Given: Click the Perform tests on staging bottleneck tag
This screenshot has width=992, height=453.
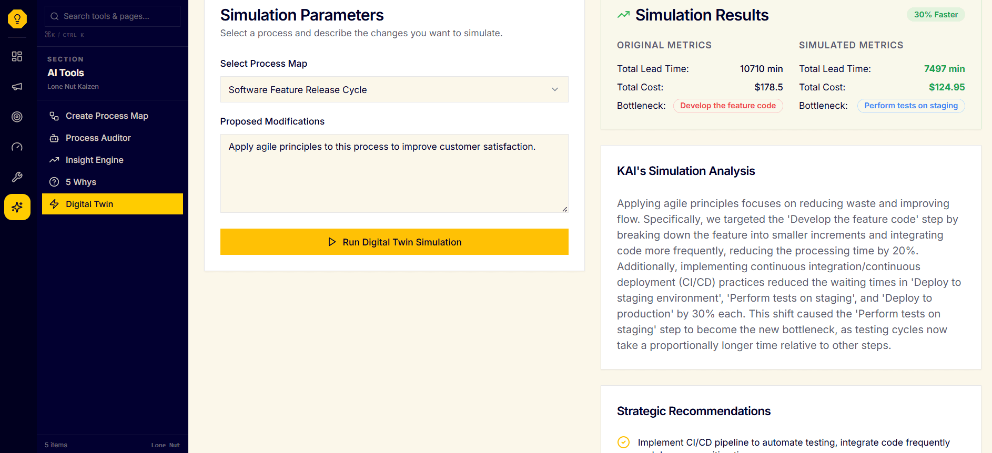Looking at the screenshot, I should click(x=911, y=106).
